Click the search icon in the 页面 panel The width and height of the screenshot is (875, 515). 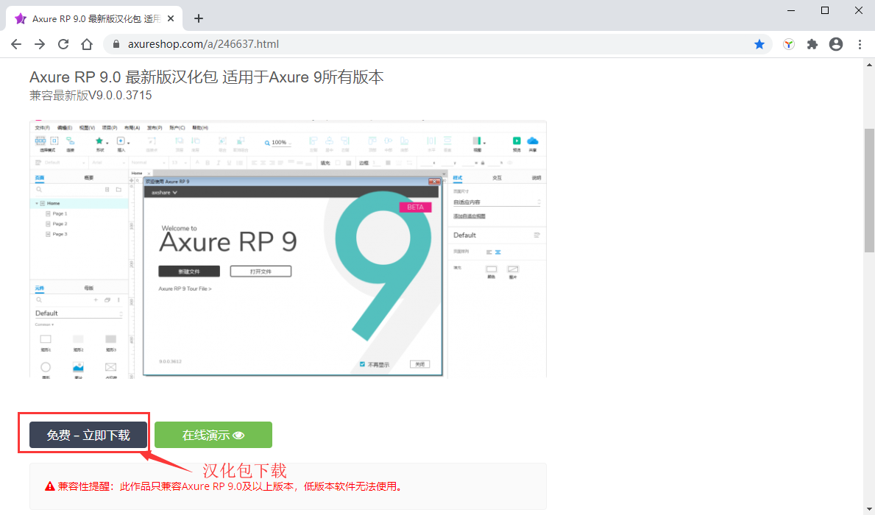(x=38, y=189)
